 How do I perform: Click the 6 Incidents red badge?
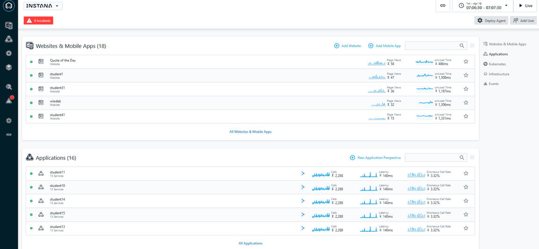38,21
